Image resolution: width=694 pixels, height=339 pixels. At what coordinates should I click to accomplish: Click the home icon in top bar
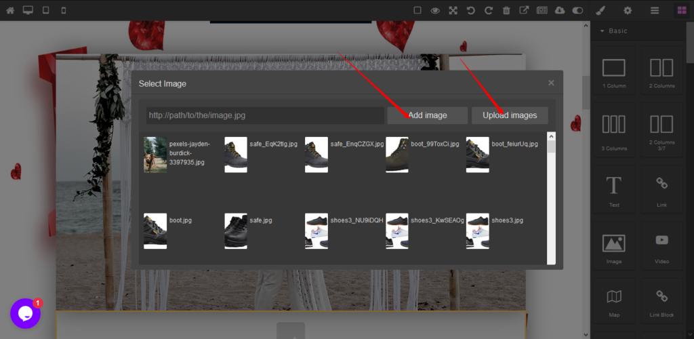pos(10,10)
